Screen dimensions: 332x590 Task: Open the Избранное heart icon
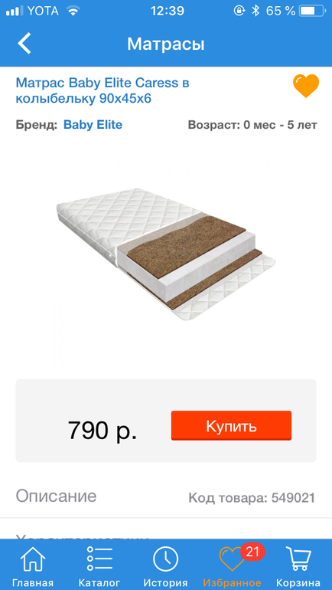pos(232,560)
